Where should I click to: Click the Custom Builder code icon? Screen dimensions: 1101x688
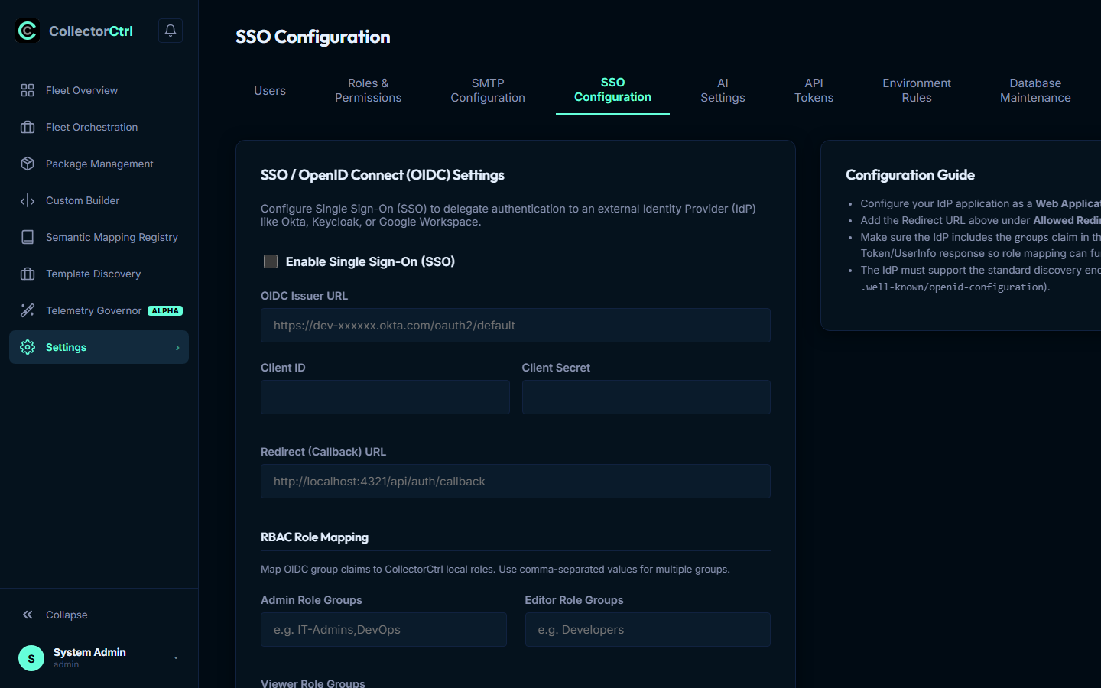28,200
